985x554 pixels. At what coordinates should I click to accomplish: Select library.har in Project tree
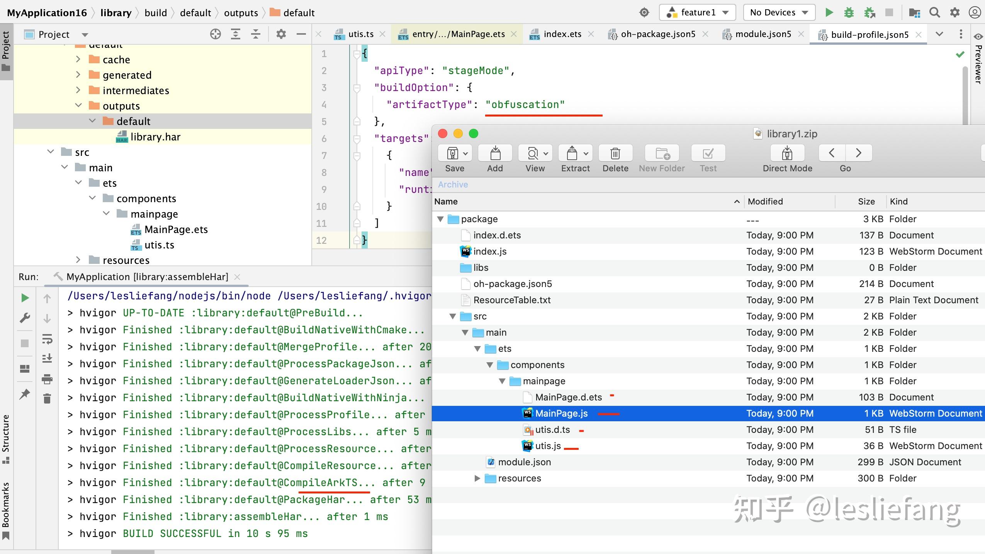point(155,137)
